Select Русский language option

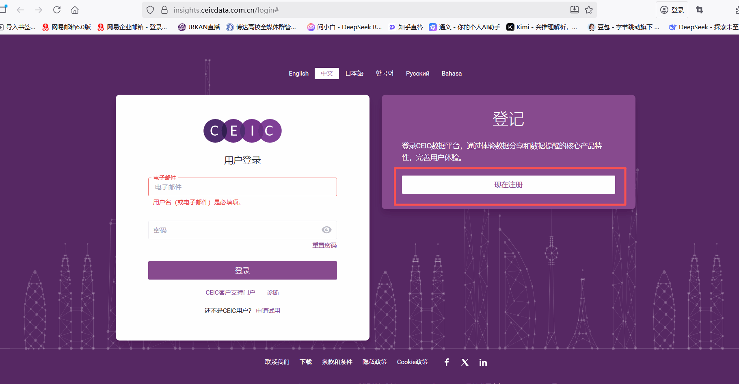pyautogui.click(x=417, y=74)
